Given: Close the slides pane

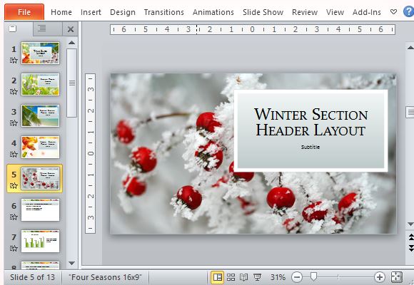Looking at the screenshot, I should 71,29.
